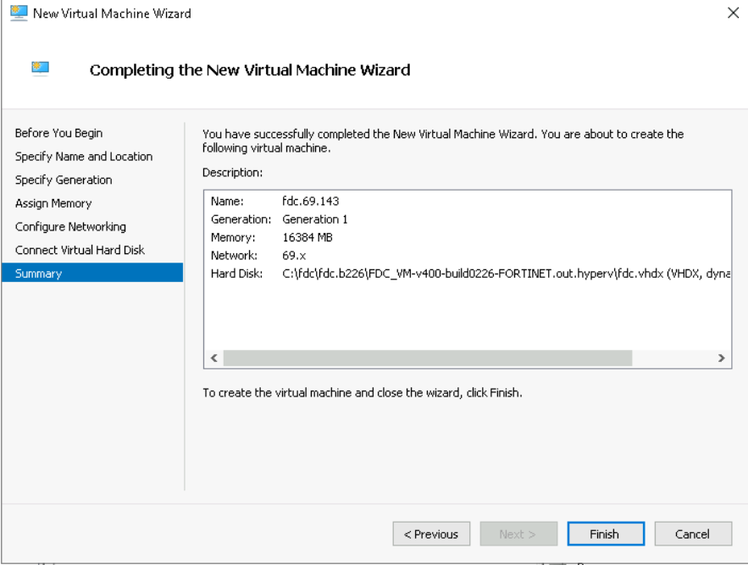Image resolution: width=748 pixels, height=565 pixels.
Task: Open the Connect Virtual Hard Disk step
Action: coord(80,250)
